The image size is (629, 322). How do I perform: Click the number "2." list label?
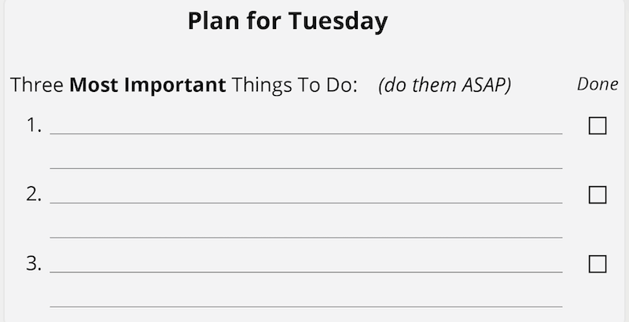click(34, 195)
